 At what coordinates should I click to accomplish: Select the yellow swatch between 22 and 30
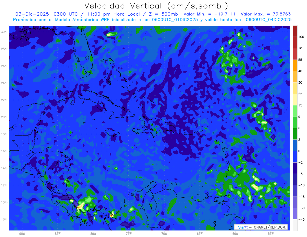click(x=295, y=88)
